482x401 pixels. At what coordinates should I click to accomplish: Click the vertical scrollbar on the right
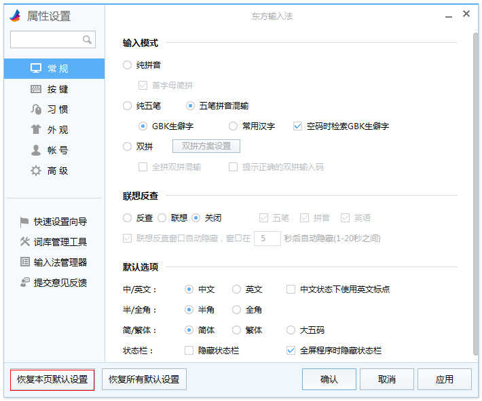[x=475, y=194]
